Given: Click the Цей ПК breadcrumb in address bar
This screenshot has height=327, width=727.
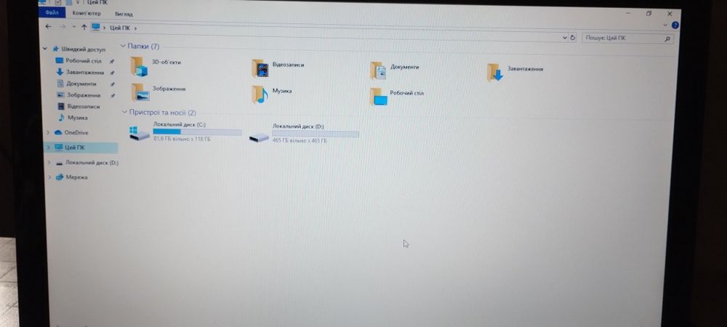Looking at the screenshot, I should coord(120,28).
